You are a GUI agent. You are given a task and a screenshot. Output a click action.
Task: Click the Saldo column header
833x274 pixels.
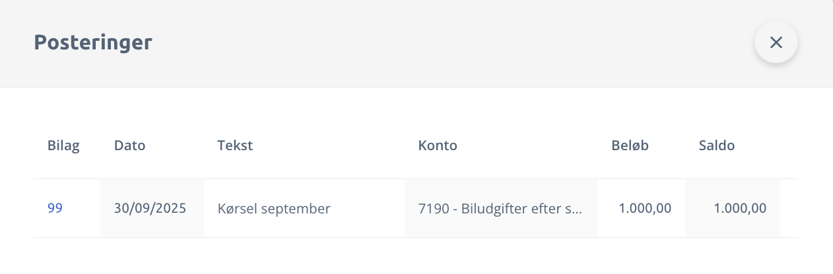point(716,146)
